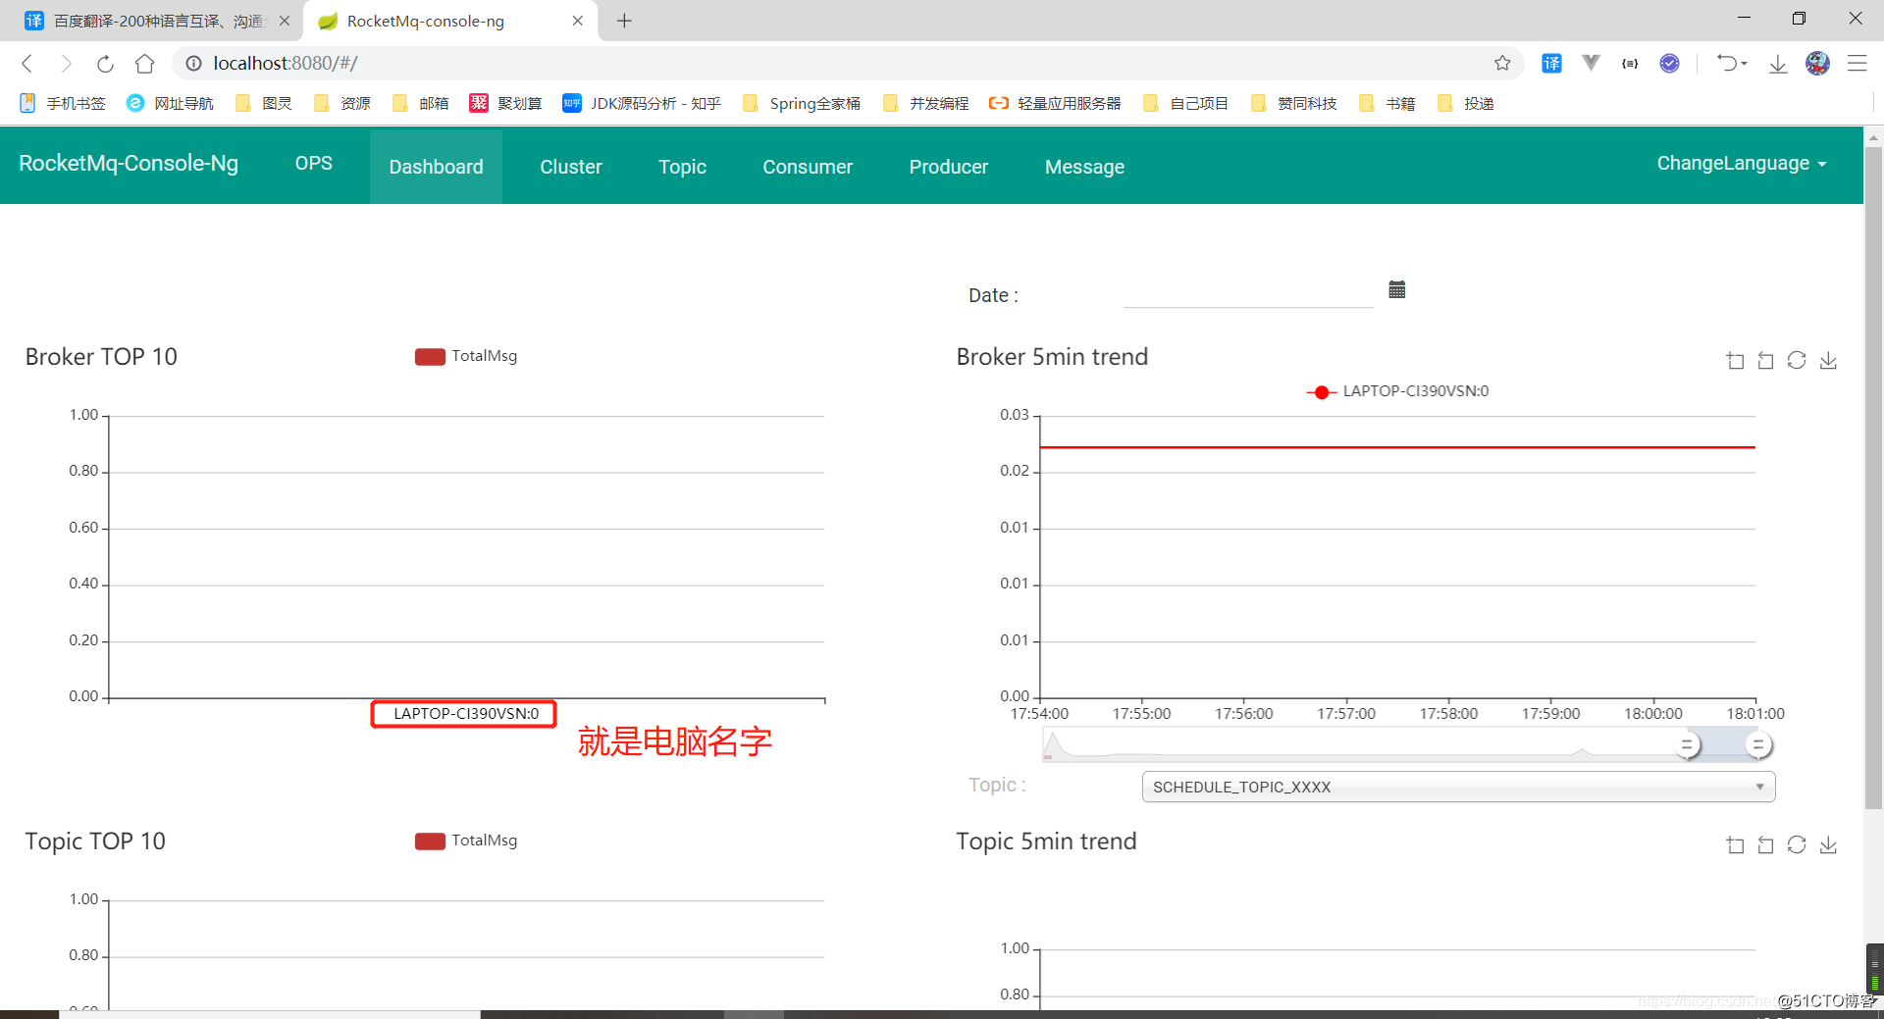The image size is (1884, 1019).
Task: Open the Topic page
Action: (682, 167)
